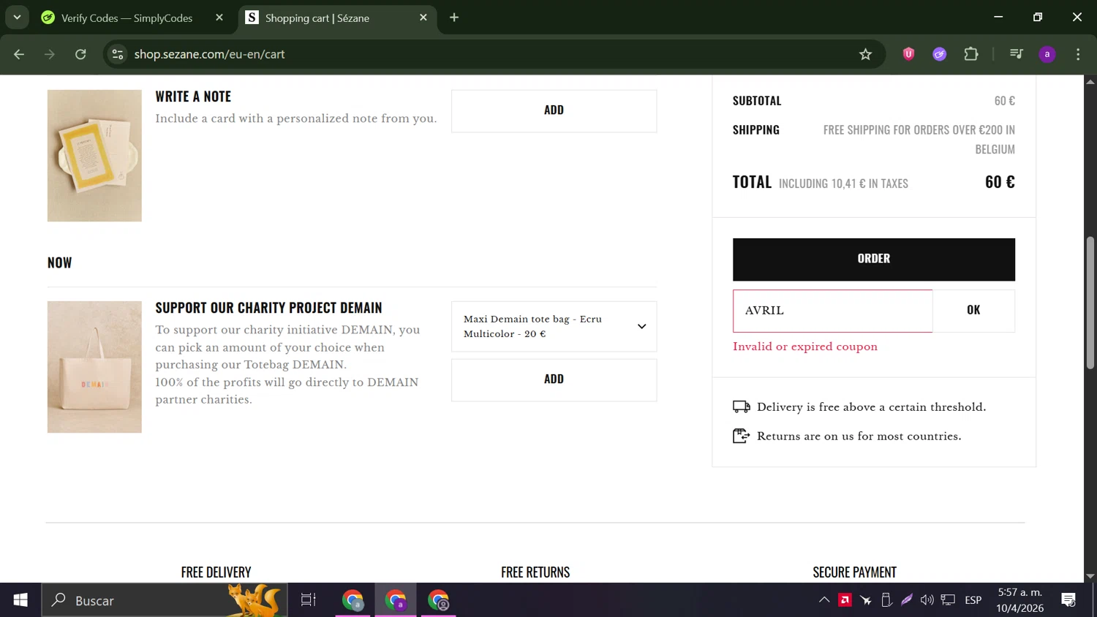Click the TOTAL amount 60 €
Screen dimensions: 1097x617
1000,182
